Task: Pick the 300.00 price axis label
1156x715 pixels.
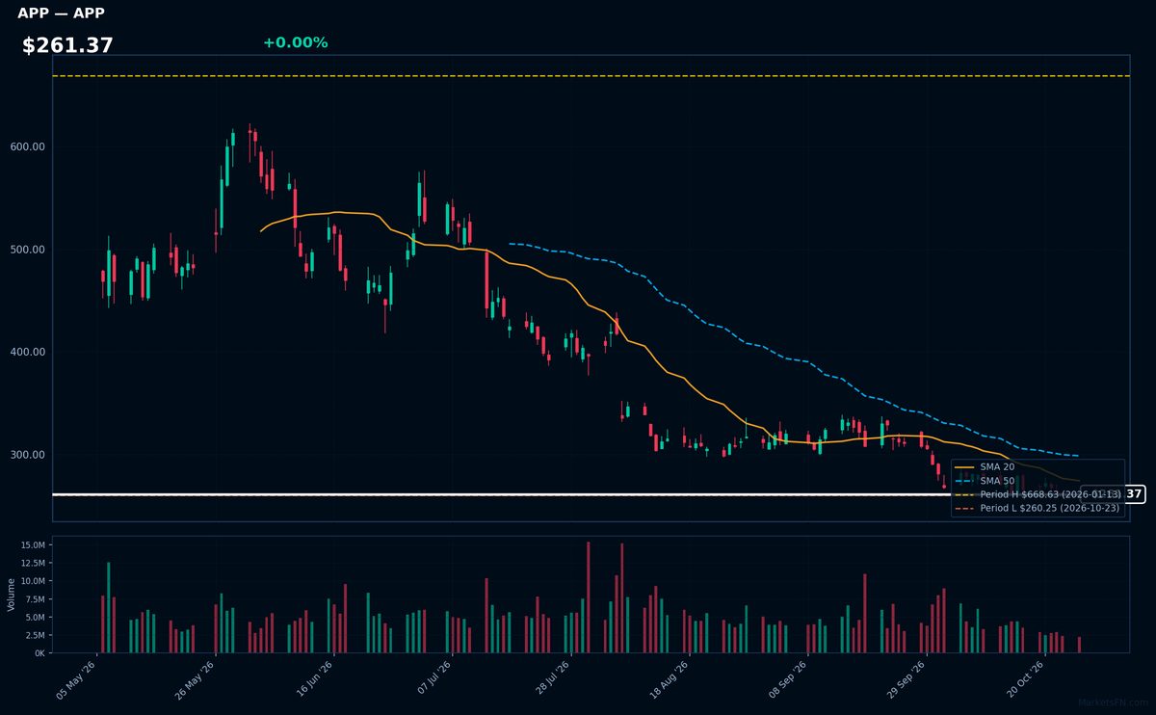Action: coord(27,455)
